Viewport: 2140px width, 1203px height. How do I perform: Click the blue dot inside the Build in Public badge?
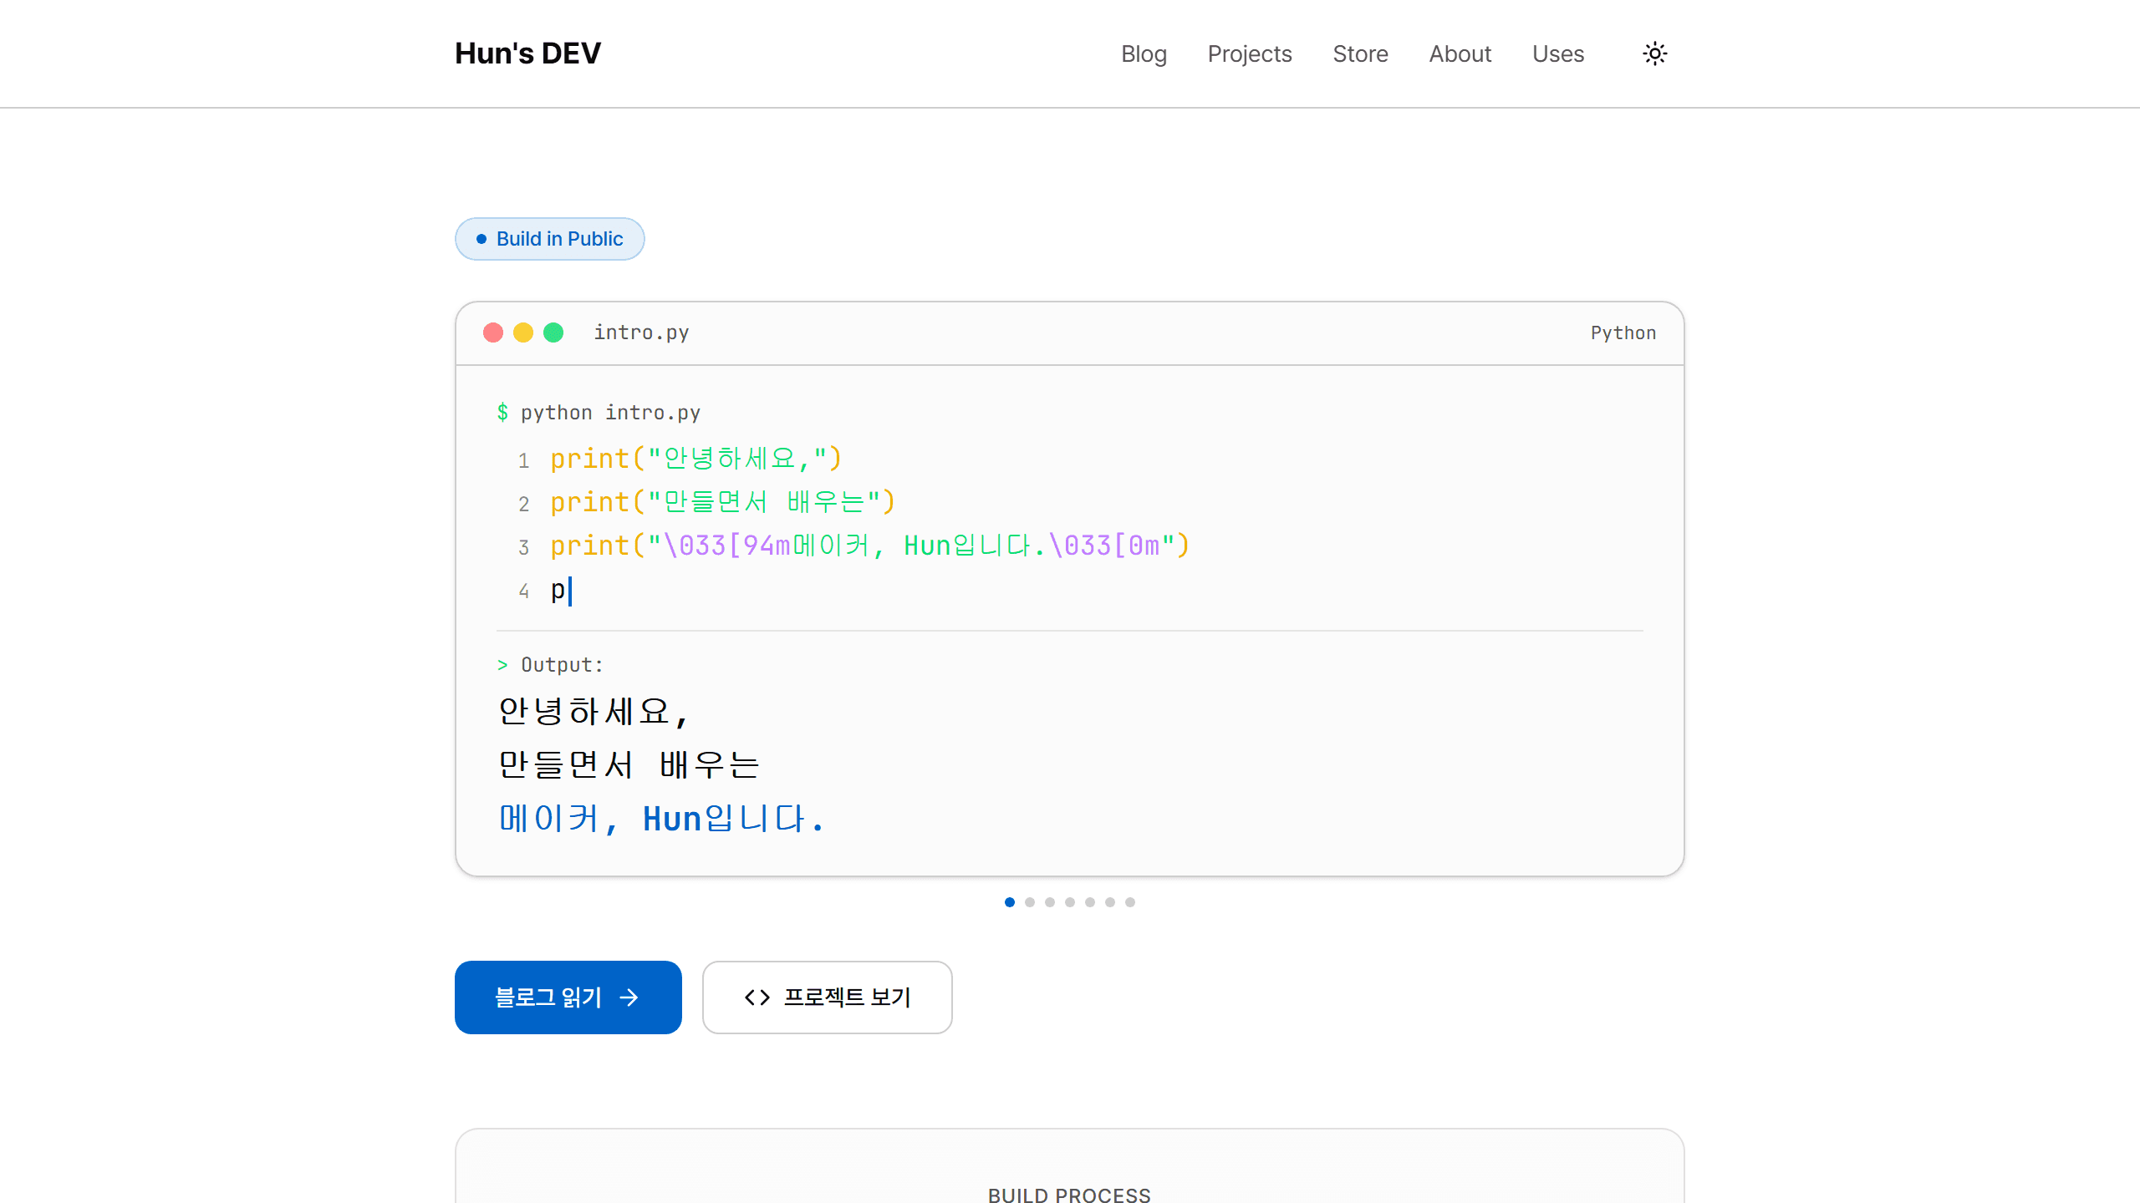(481, 238)
